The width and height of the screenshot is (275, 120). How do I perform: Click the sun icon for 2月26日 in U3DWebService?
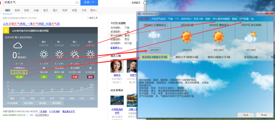pos(218,37)
